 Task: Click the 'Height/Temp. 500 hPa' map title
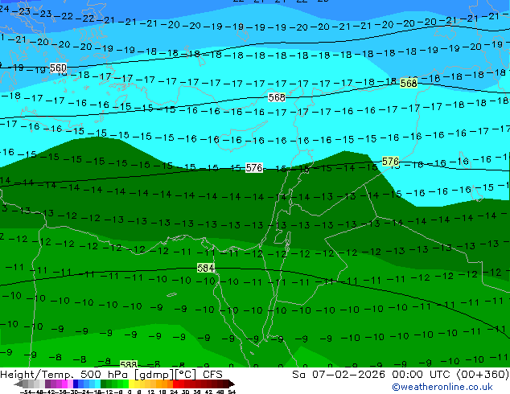64,375
